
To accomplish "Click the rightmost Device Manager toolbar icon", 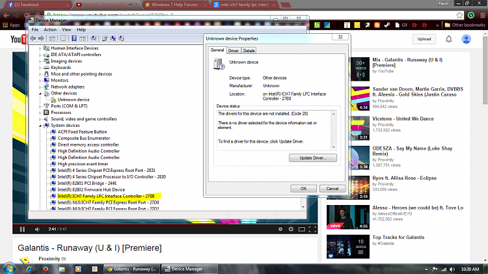I will [122, 38].
